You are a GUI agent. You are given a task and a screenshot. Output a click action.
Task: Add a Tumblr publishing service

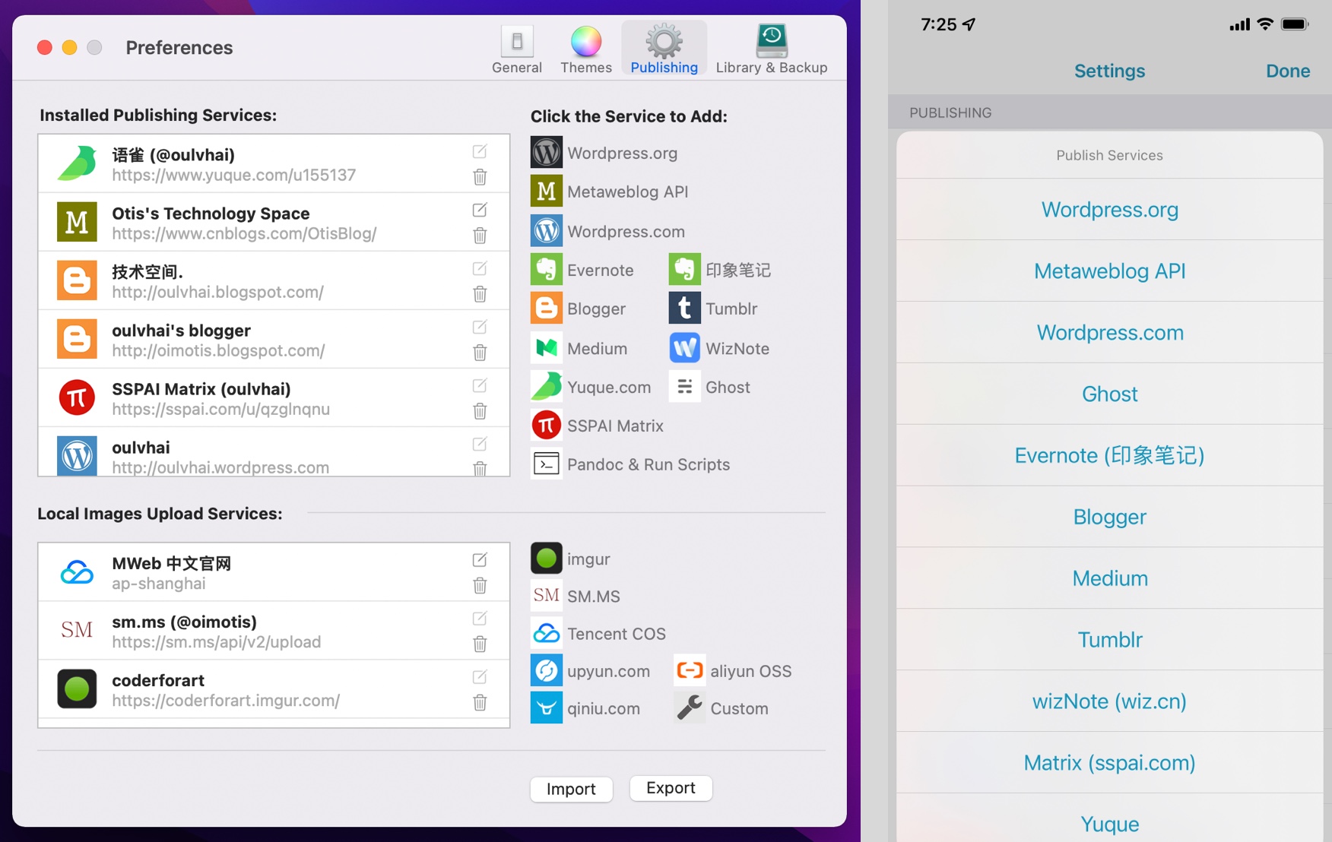[x=713, y=309]
